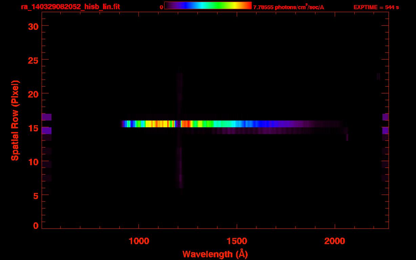Click the 7.78555 photons/cm²/sec/A label
The width and height of the screenshot is (416, 260).
(x=289, y=7)
